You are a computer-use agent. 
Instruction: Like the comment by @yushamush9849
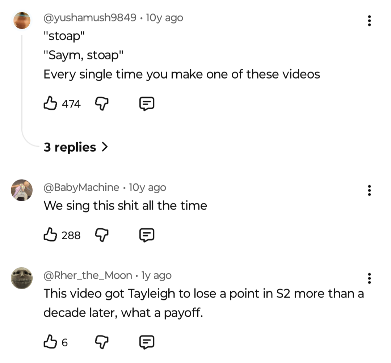coord(50,104)
